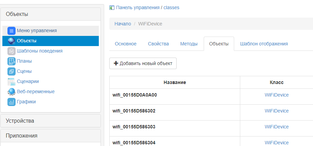Click the Шаблоны поведения icon
The image size is (313, 146).
[x=12, y=51]
